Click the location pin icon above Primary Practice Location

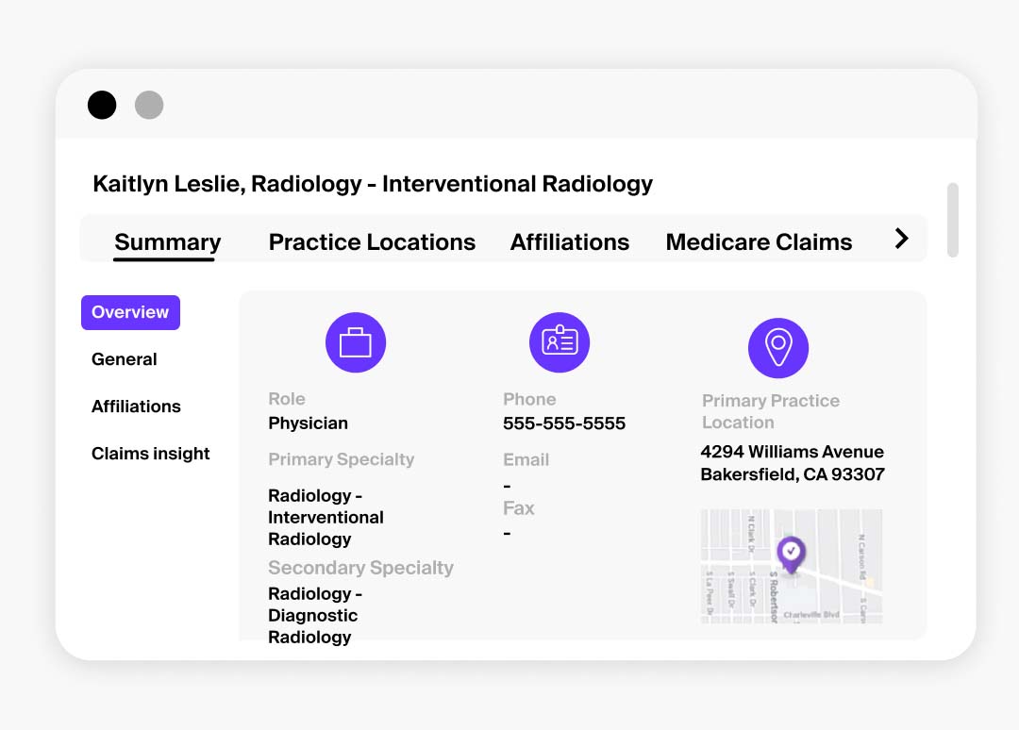click(x=778, y=348)
